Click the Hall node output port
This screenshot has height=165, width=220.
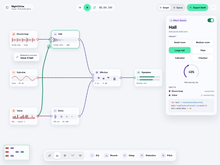coord(79,40)
